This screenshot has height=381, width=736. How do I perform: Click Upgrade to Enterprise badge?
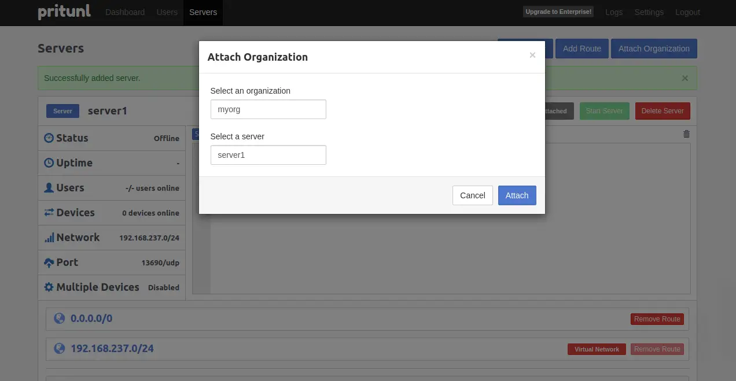(x=558, y=12)
